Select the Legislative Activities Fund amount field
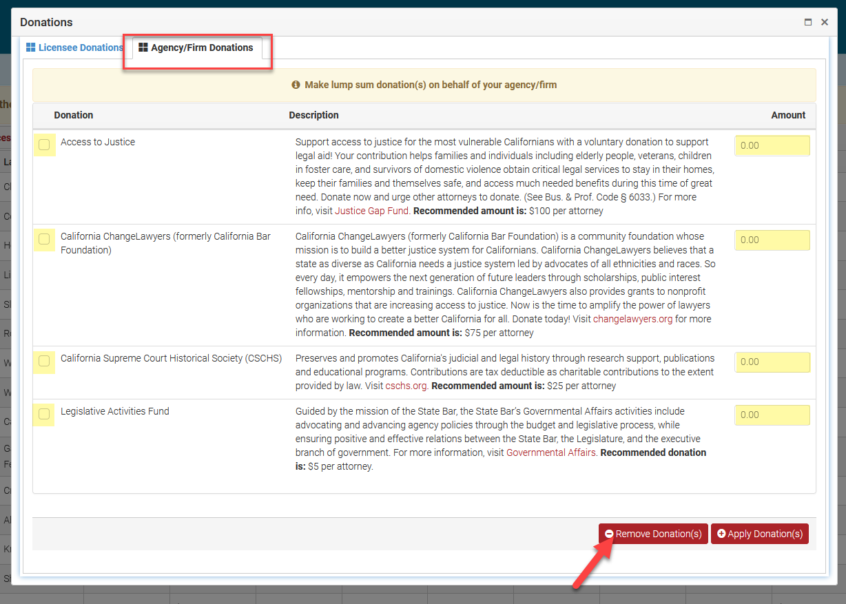Viewport: 846px width, 604px height. pos(772,415)
